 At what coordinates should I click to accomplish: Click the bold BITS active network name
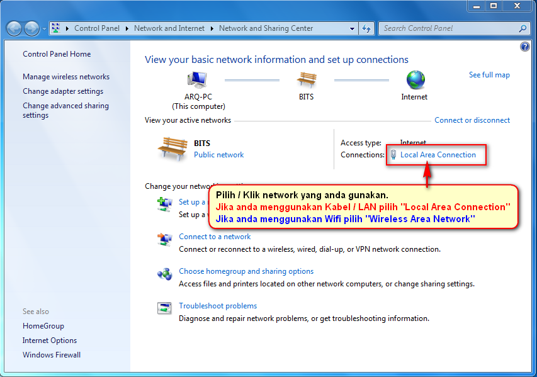click(x=202, y=143)
